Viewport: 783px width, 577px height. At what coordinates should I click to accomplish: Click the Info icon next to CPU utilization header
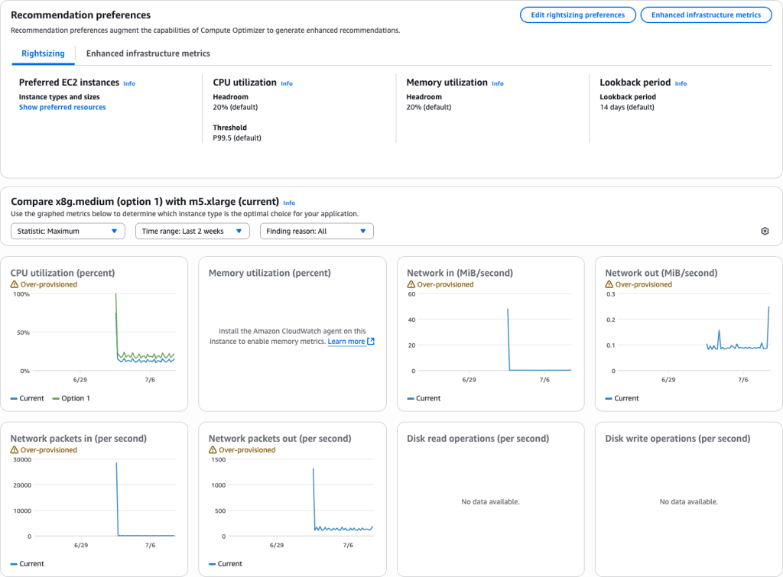click(x=286, y=83)
